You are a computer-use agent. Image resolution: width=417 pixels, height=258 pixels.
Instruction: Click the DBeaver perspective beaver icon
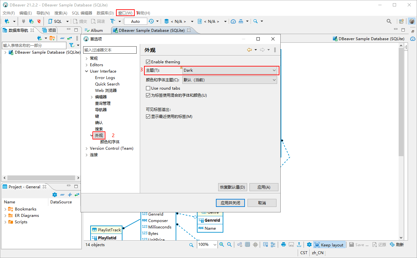[412, 21]
